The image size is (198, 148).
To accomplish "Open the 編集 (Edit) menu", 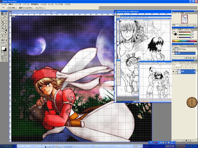I will tap(11, 4).
